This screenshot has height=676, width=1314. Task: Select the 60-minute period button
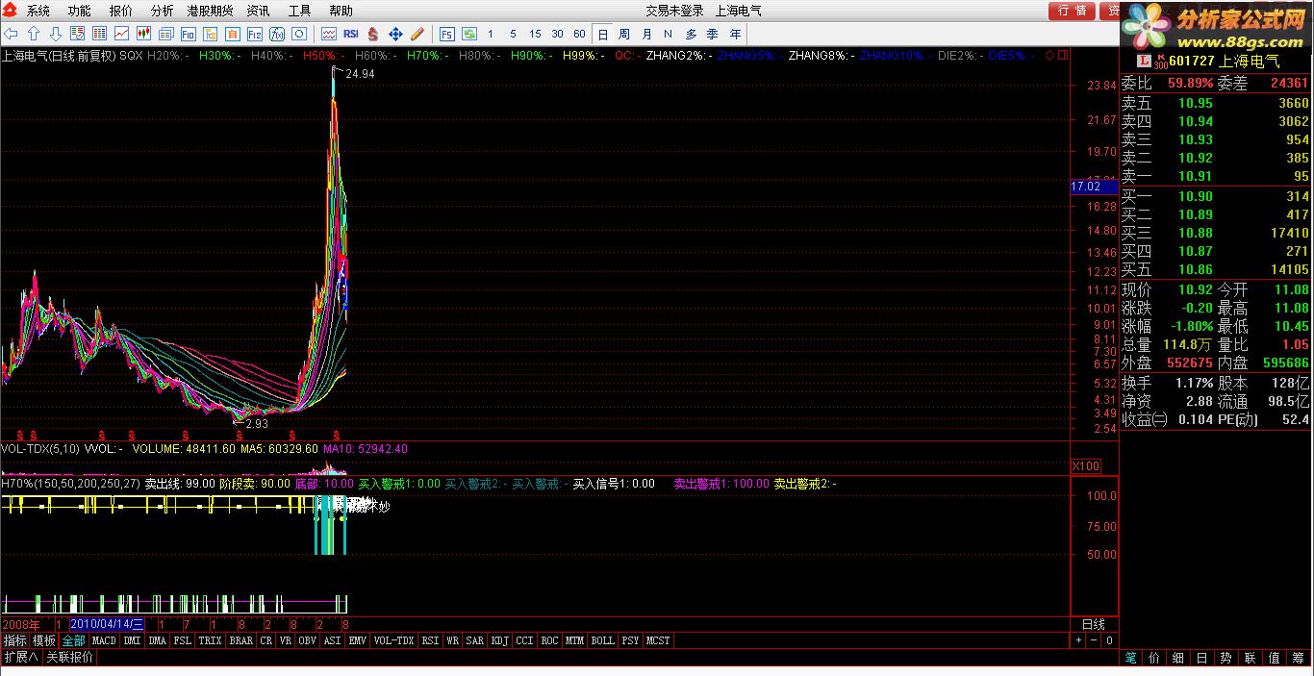579,34
